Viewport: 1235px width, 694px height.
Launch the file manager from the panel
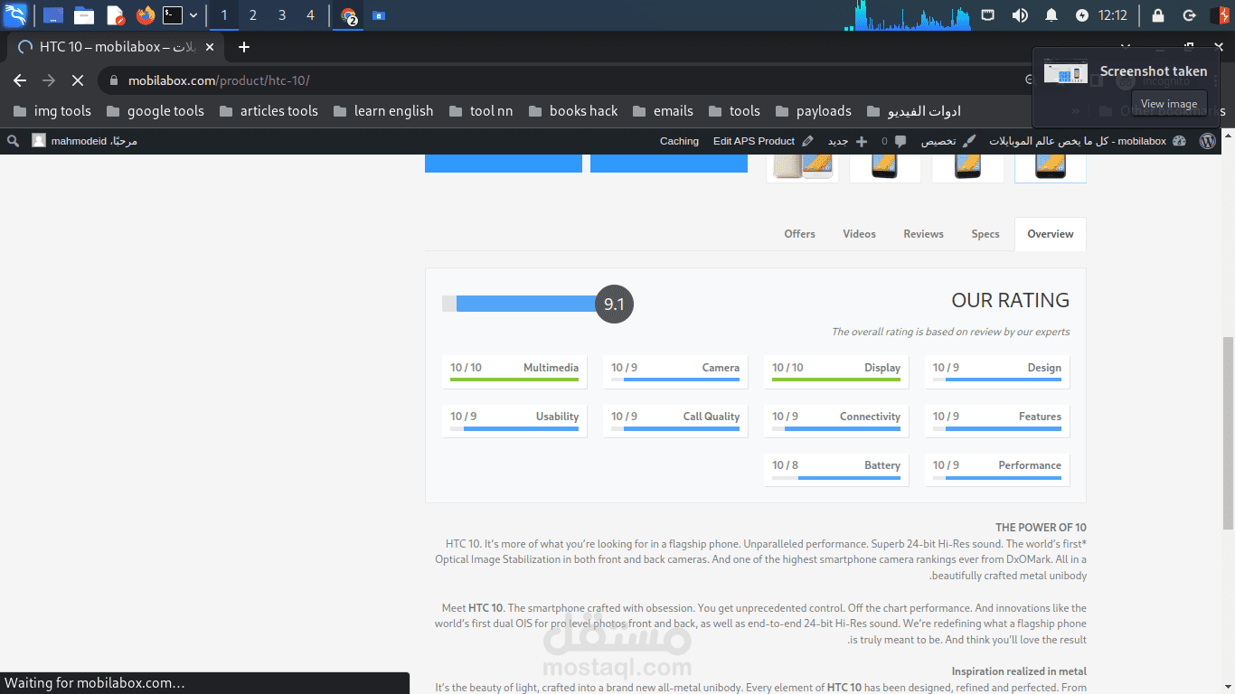pos(84,15)
